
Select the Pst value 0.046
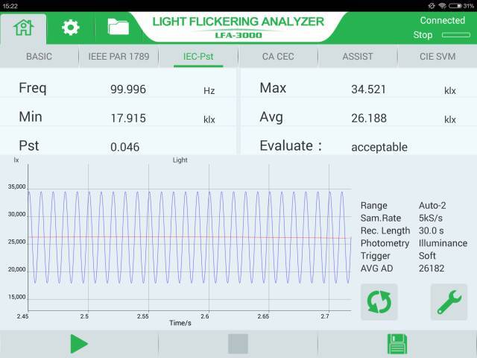pyautogui.click(x=124, y=147)
